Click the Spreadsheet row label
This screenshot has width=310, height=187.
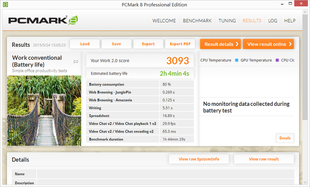(x=99, y=116)
